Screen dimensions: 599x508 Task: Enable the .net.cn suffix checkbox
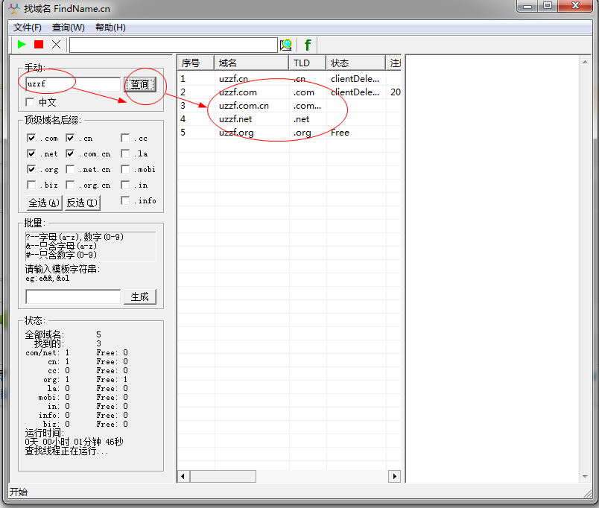click(x=70, y=169)
